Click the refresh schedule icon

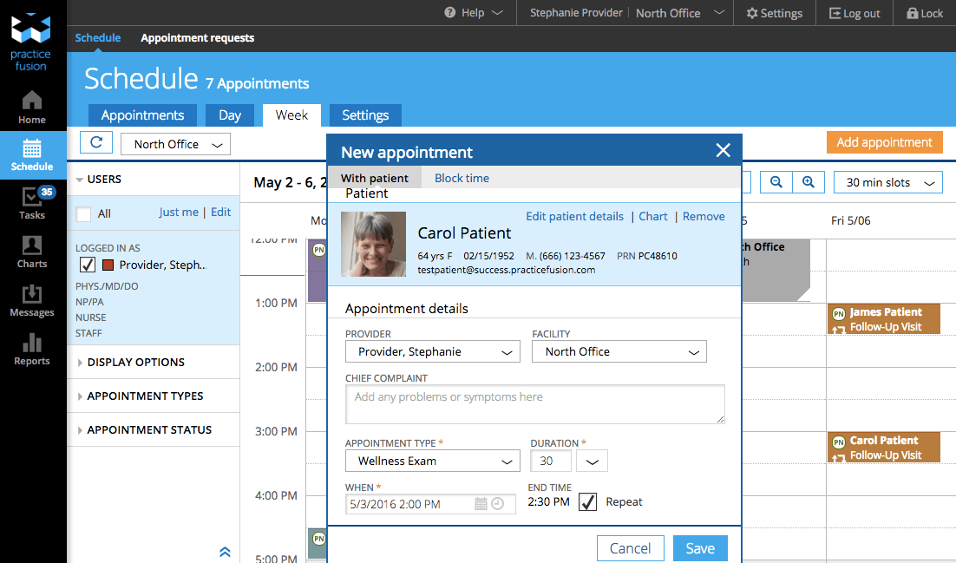click(x=96, y=143)
